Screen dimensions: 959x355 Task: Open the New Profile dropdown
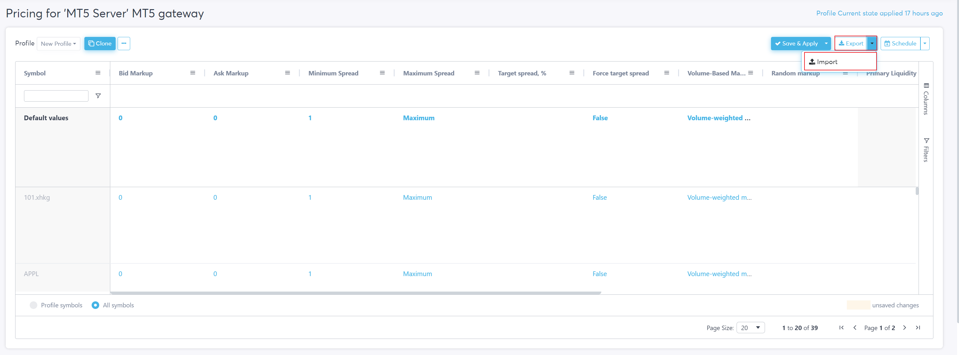click(58, 44)
